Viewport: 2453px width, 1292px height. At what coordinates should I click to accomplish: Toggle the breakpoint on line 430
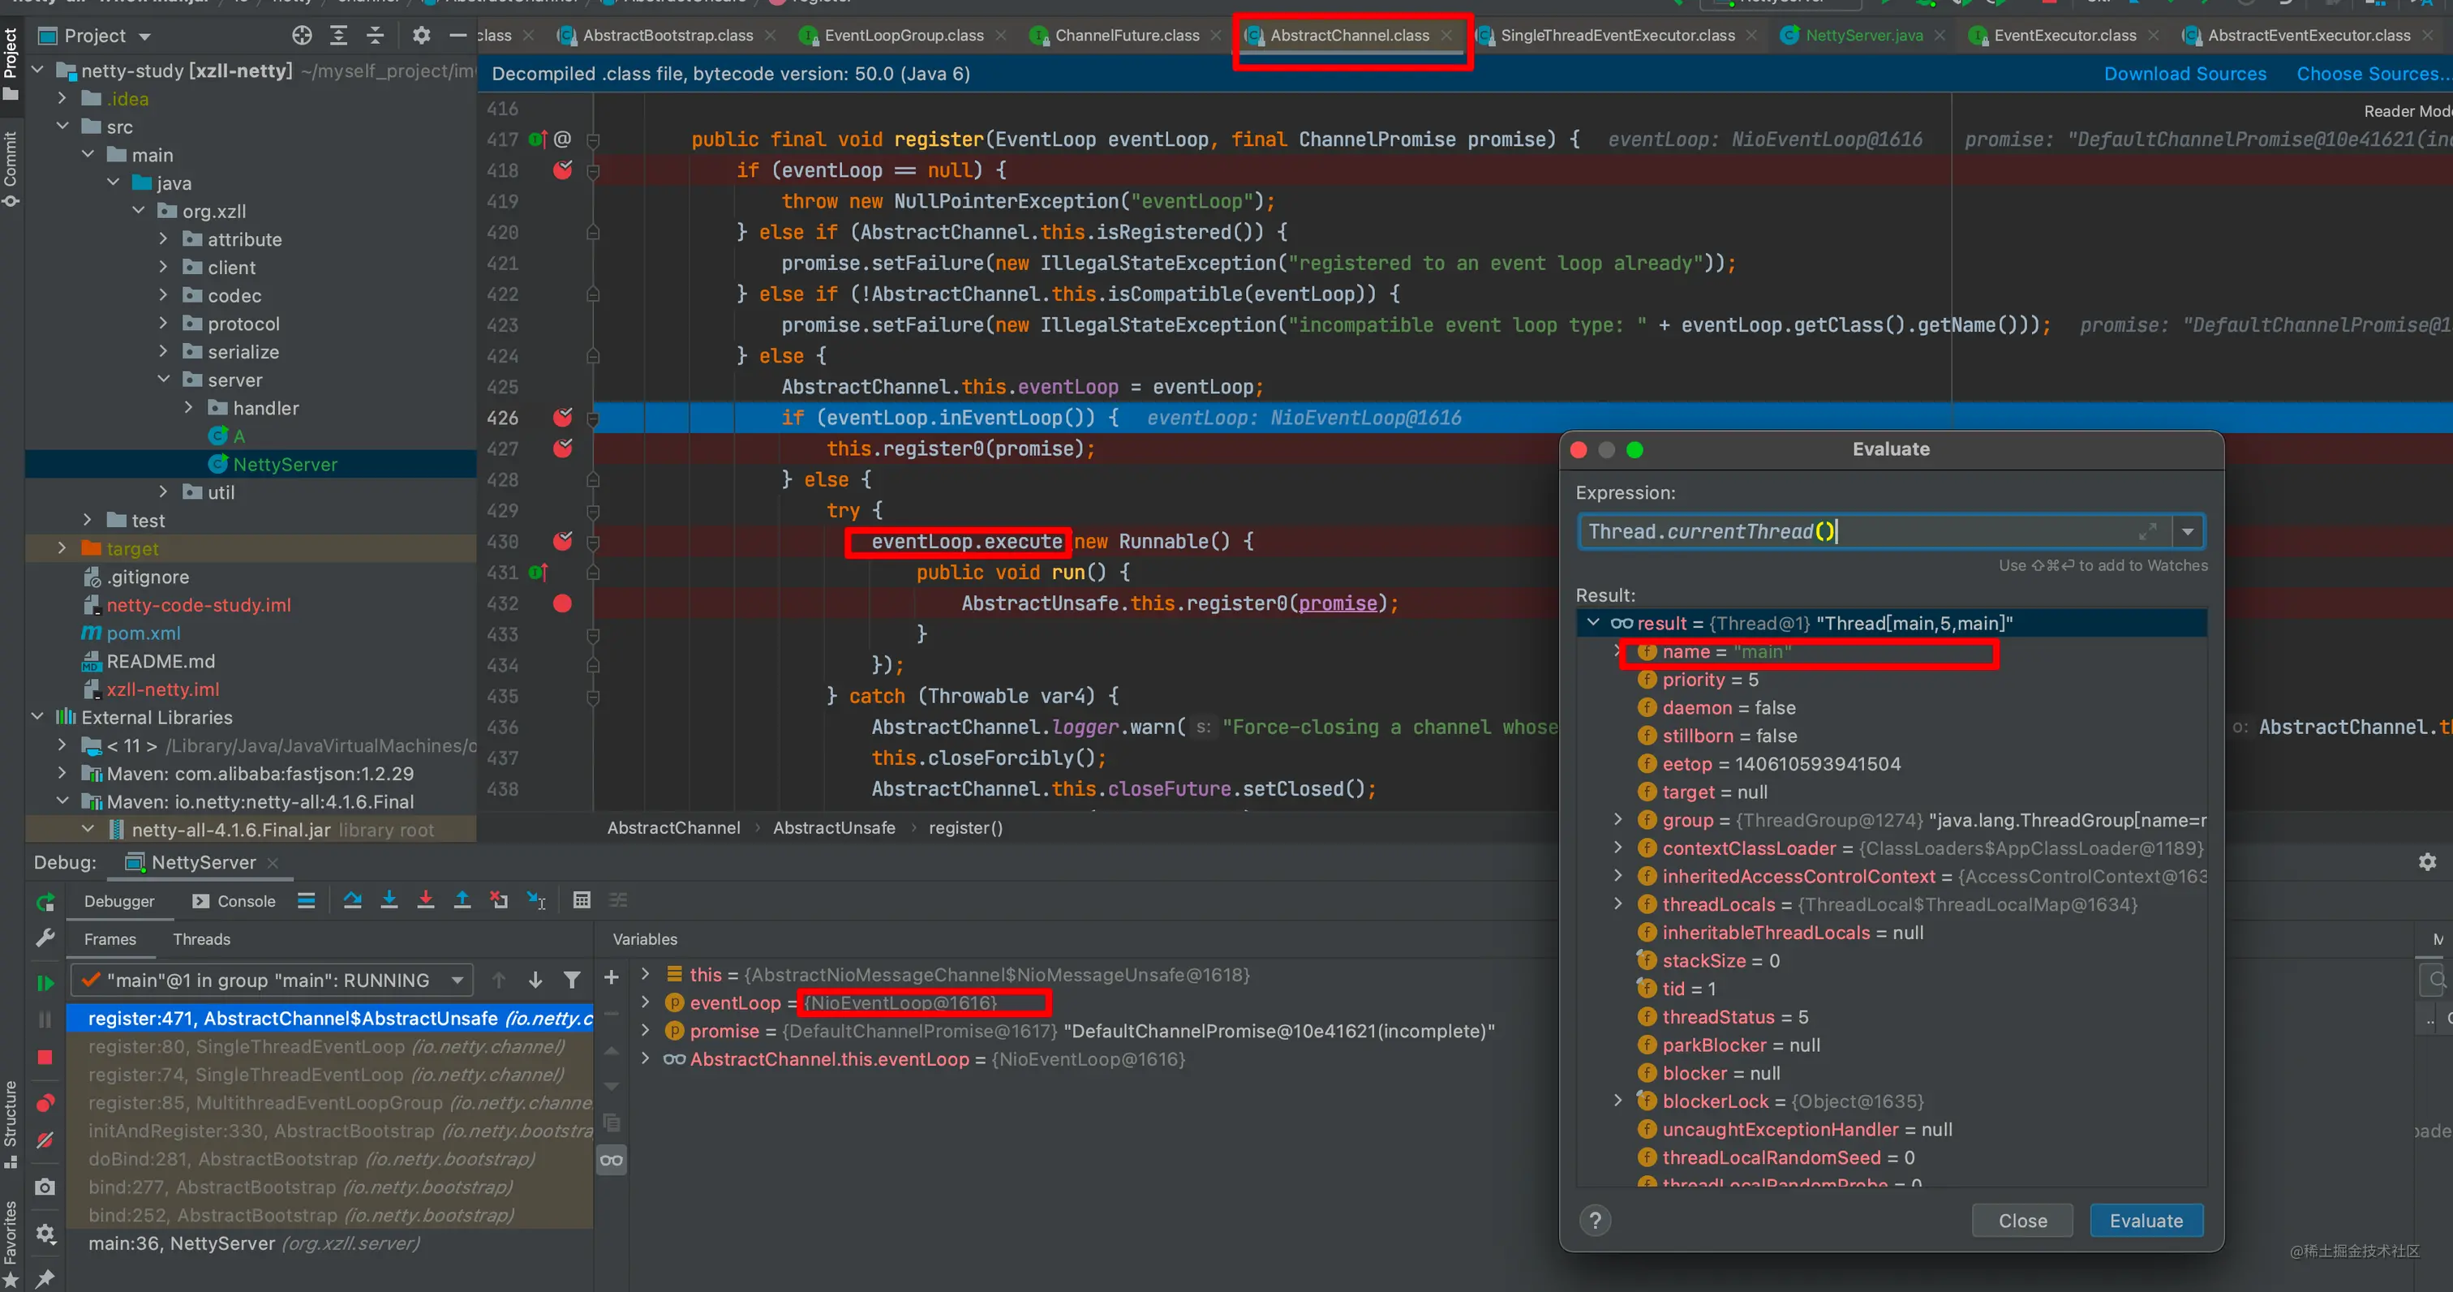point(563,542)
